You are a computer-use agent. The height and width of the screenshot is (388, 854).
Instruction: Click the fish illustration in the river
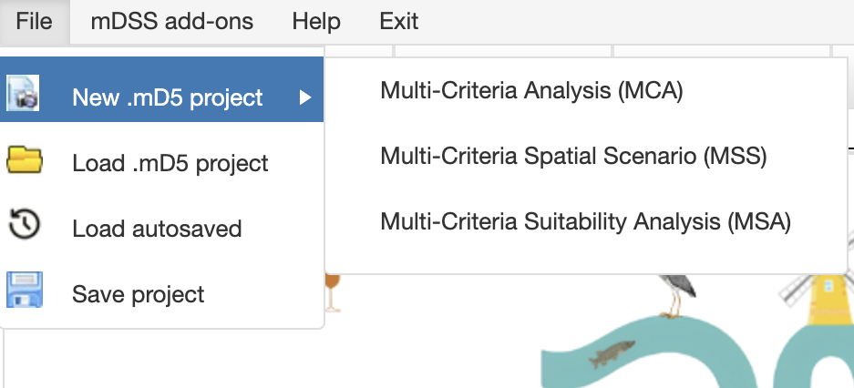click(x=612, y=353)
